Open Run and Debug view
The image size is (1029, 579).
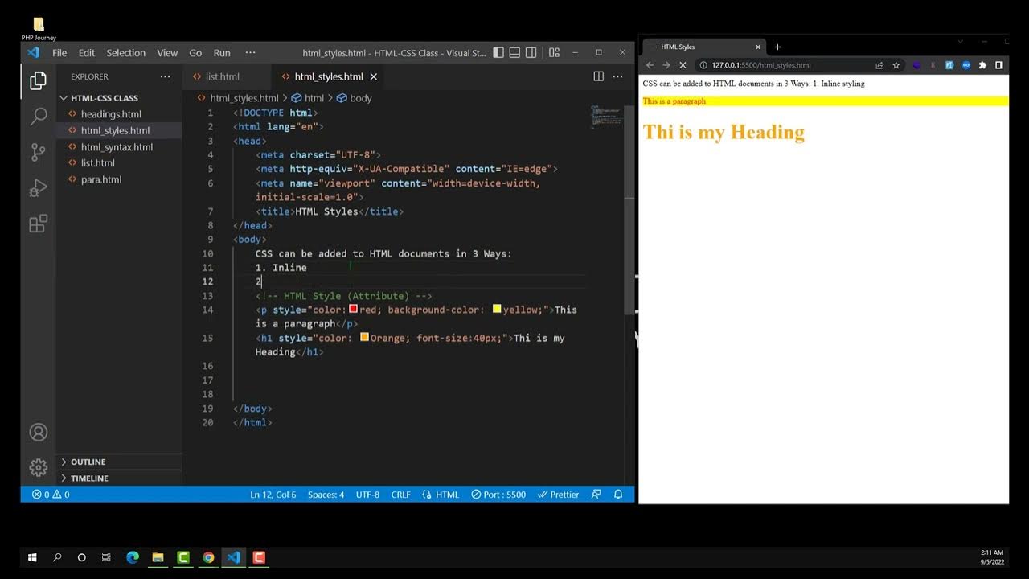coord(38,188)
